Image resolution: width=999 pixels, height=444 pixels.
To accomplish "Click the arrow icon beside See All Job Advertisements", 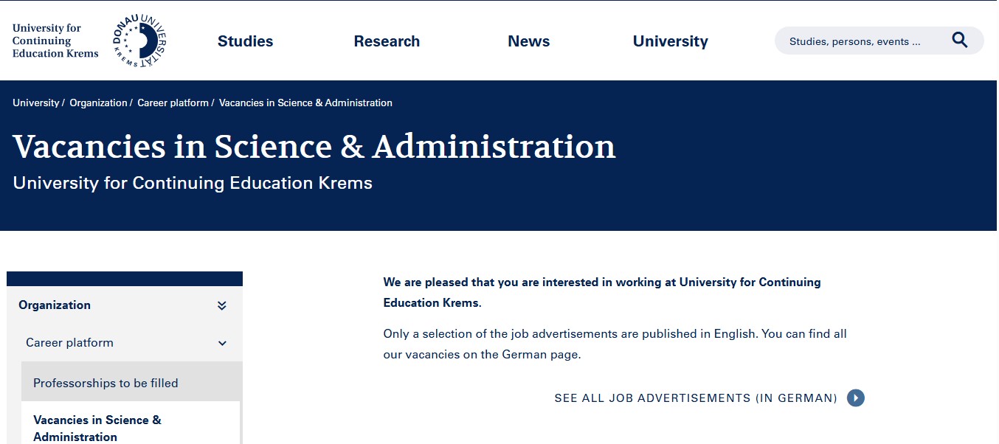I will click(856, 398).
